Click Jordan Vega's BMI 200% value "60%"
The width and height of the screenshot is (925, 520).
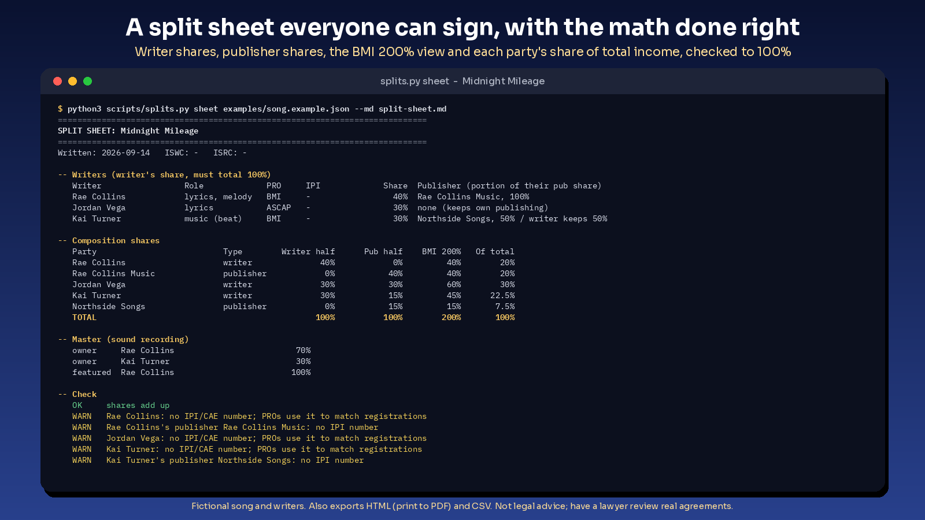tap(454, 284)
